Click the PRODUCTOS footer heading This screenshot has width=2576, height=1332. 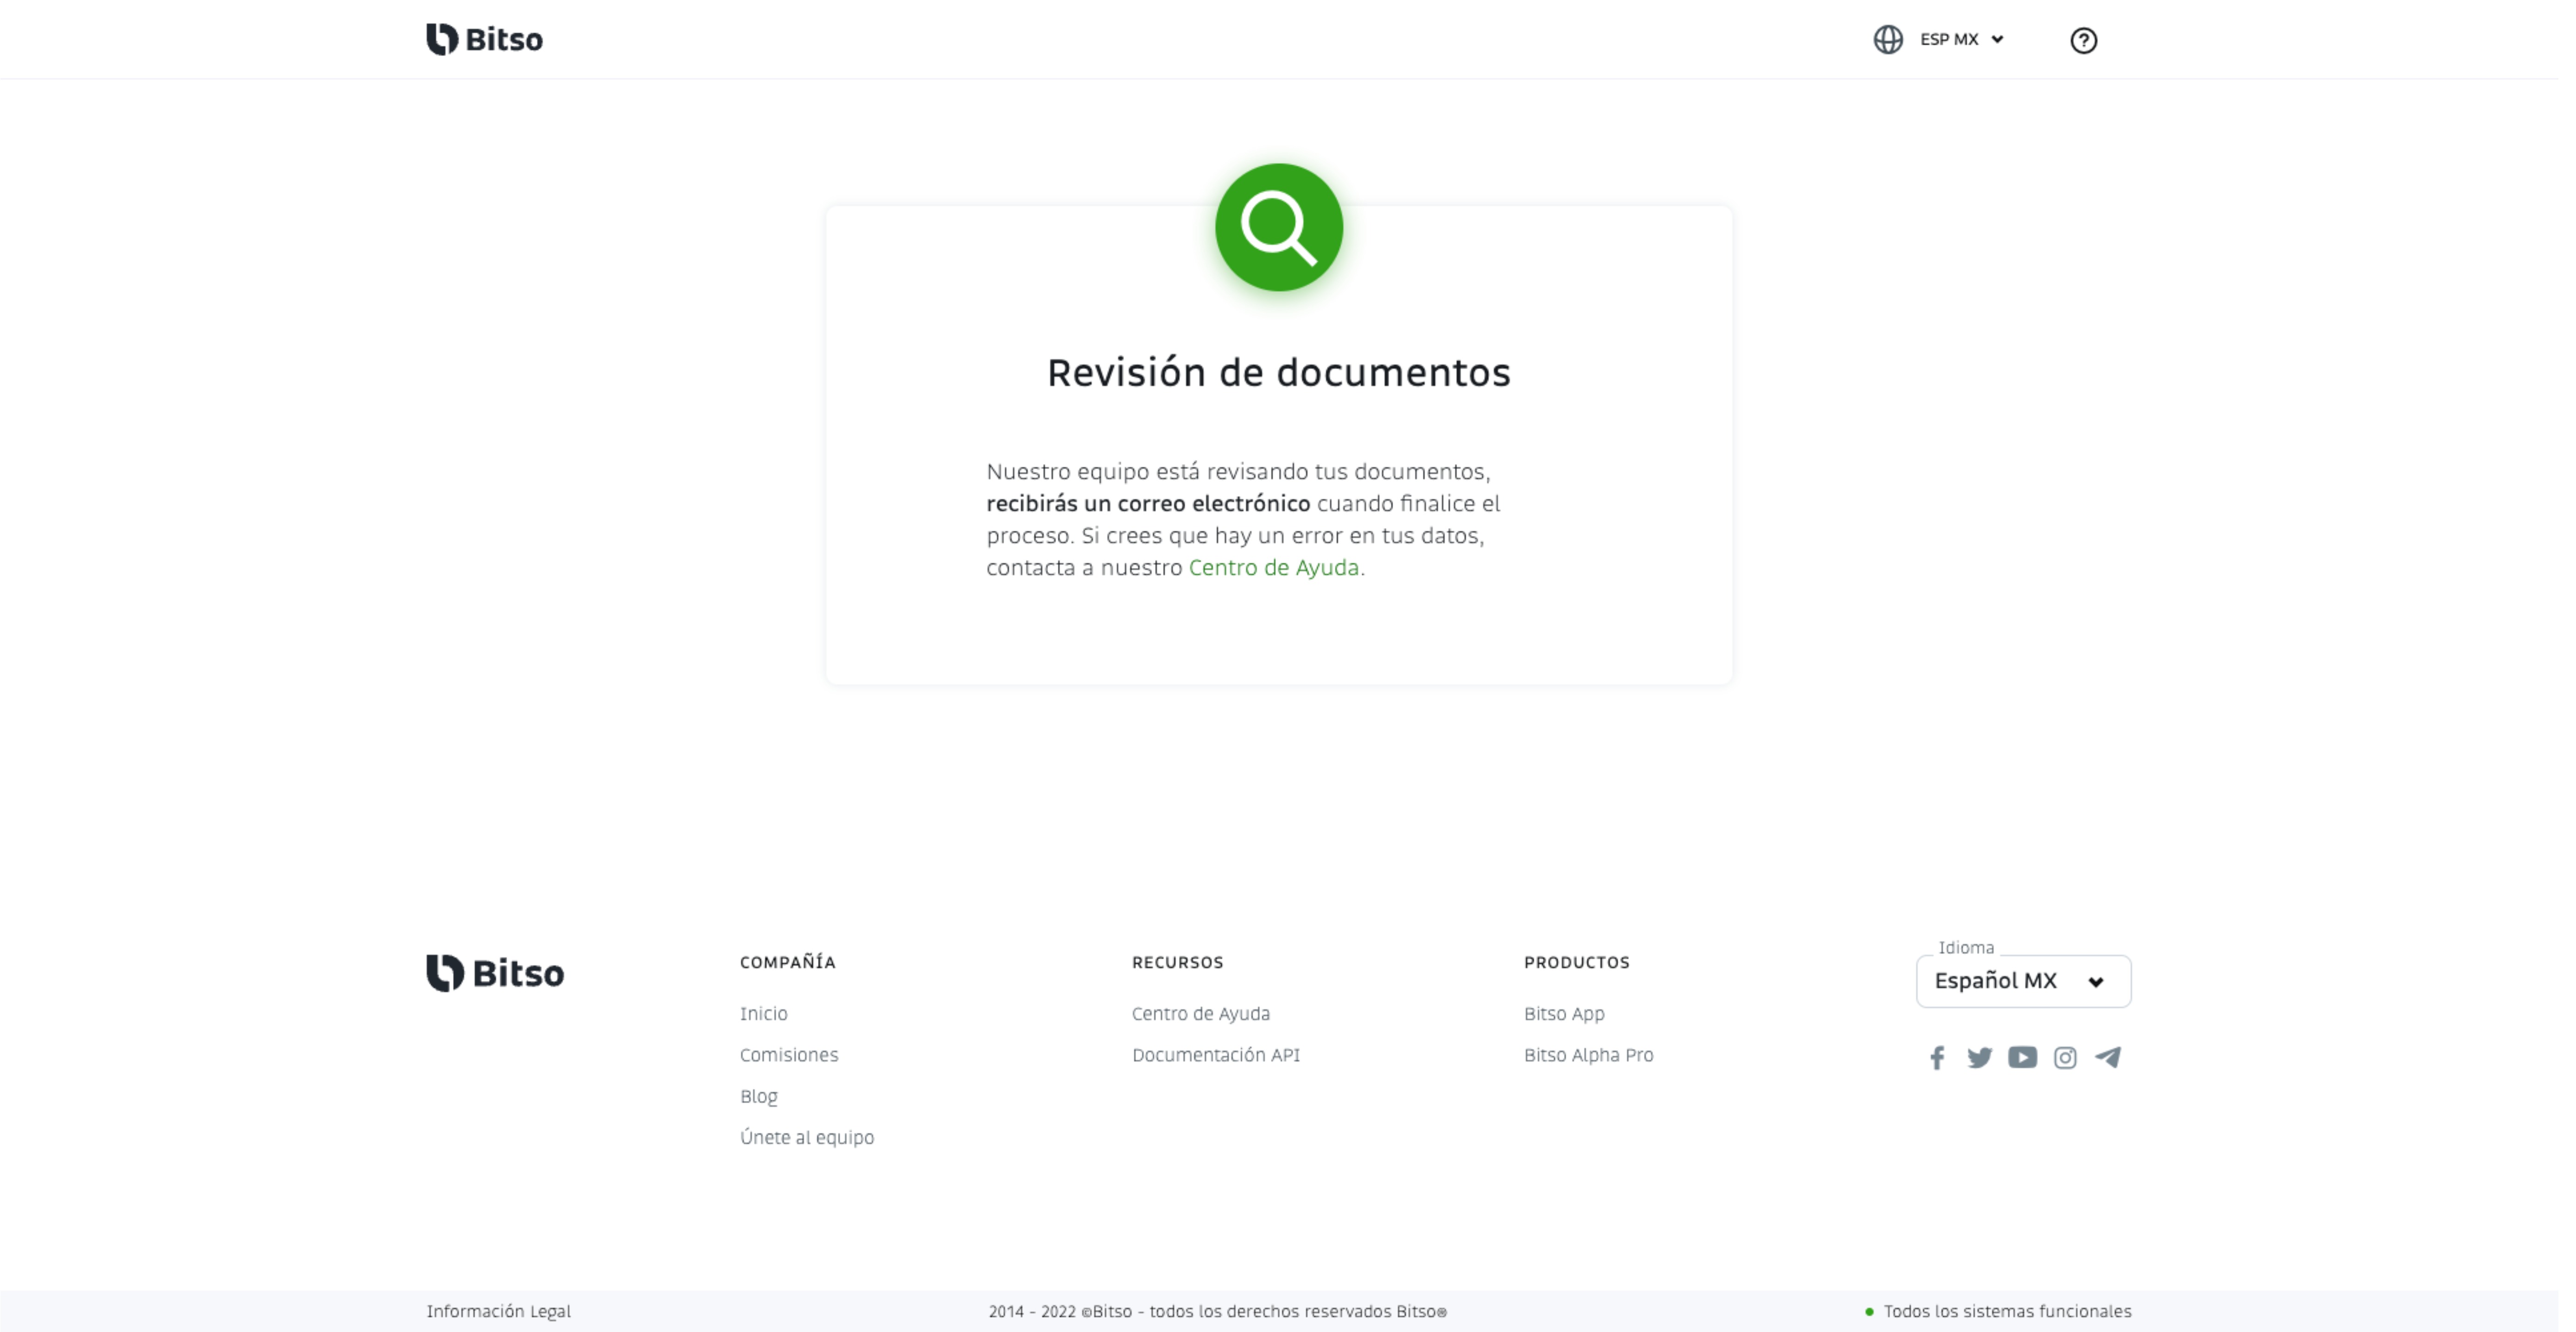(1576, 962)
